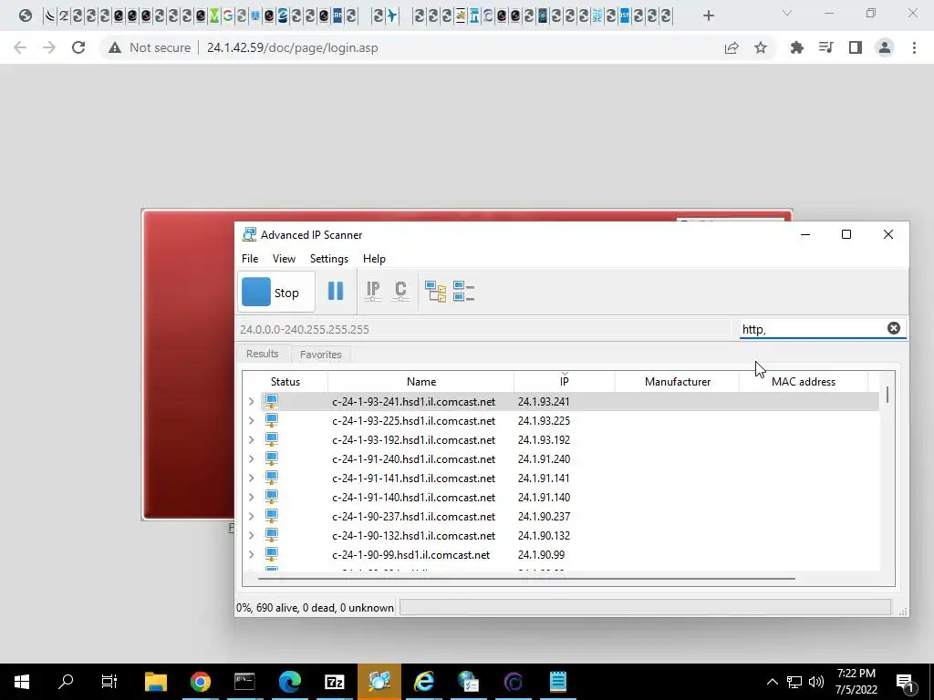Click the IP toolbar icon
Screen dimensions: 934x700
pyautogui.click(x=373, y=291)
